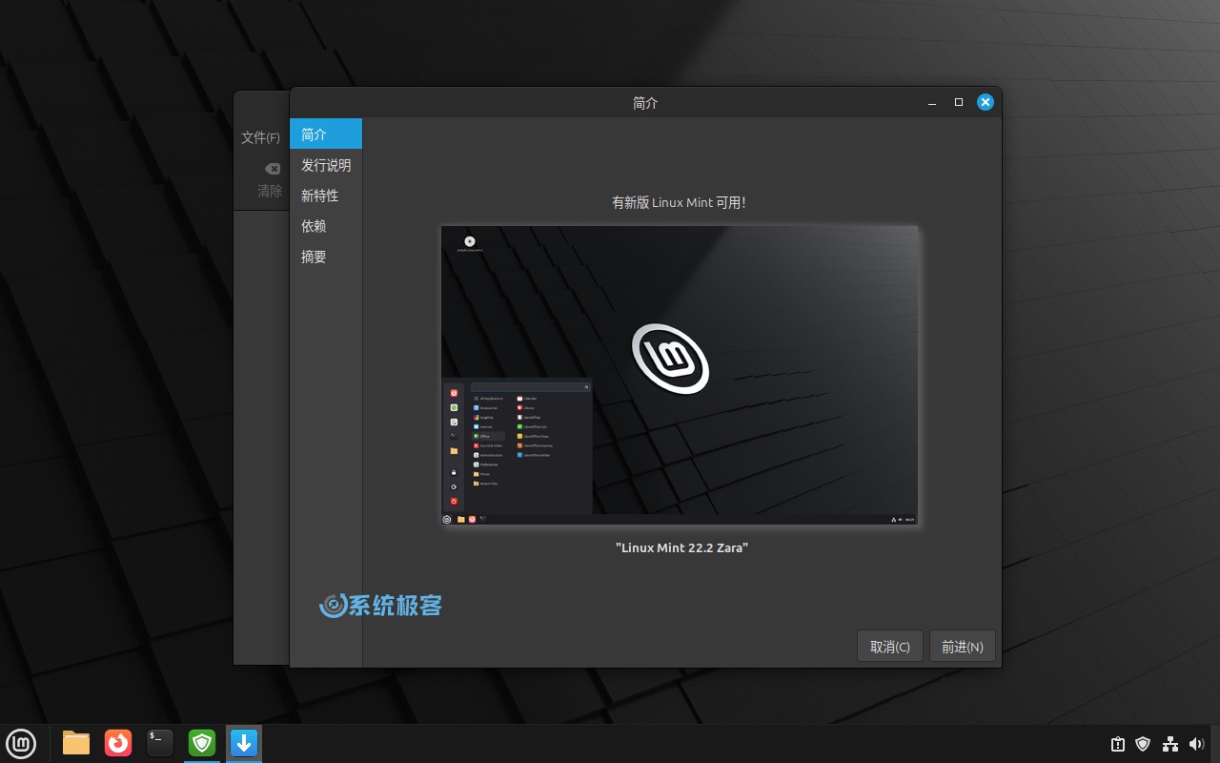Minimize the 简介 dialog window
Image resolution: width=1220 pixels, height=763 pixels.
click(932, 102)
